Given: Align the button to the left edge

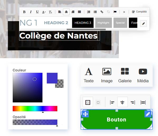Looking at the screenshot, I should [112, 103].
